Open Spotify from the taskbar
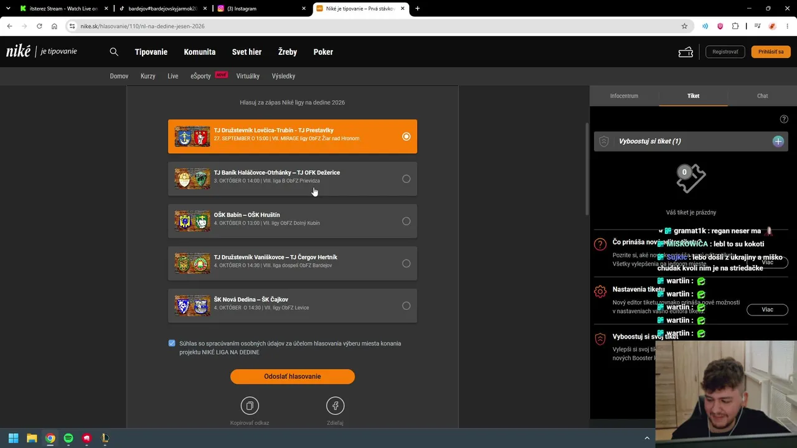This screenshot has width=797, height=448. (x=68, y=438)
